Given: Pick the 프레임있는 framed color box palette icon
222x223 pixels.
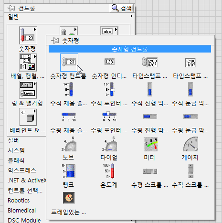Looking at the screenshot, I should [69, 198].
